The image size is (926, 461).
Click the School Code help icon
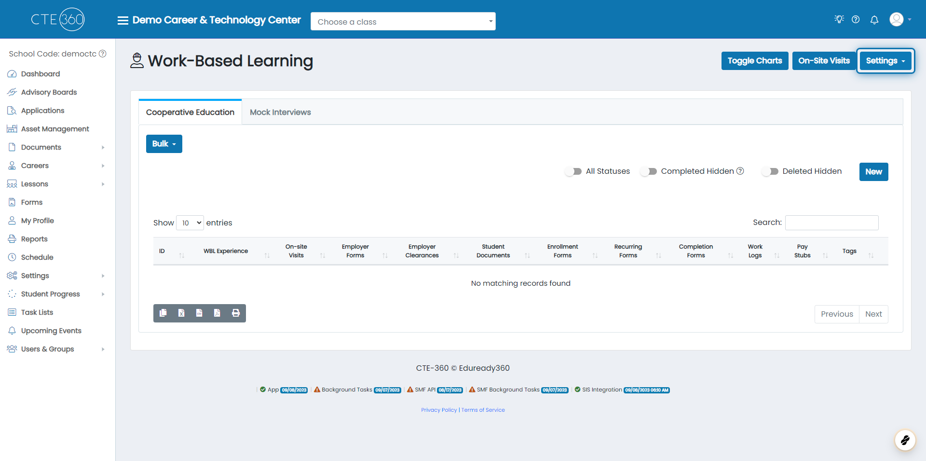click(103, 54)
